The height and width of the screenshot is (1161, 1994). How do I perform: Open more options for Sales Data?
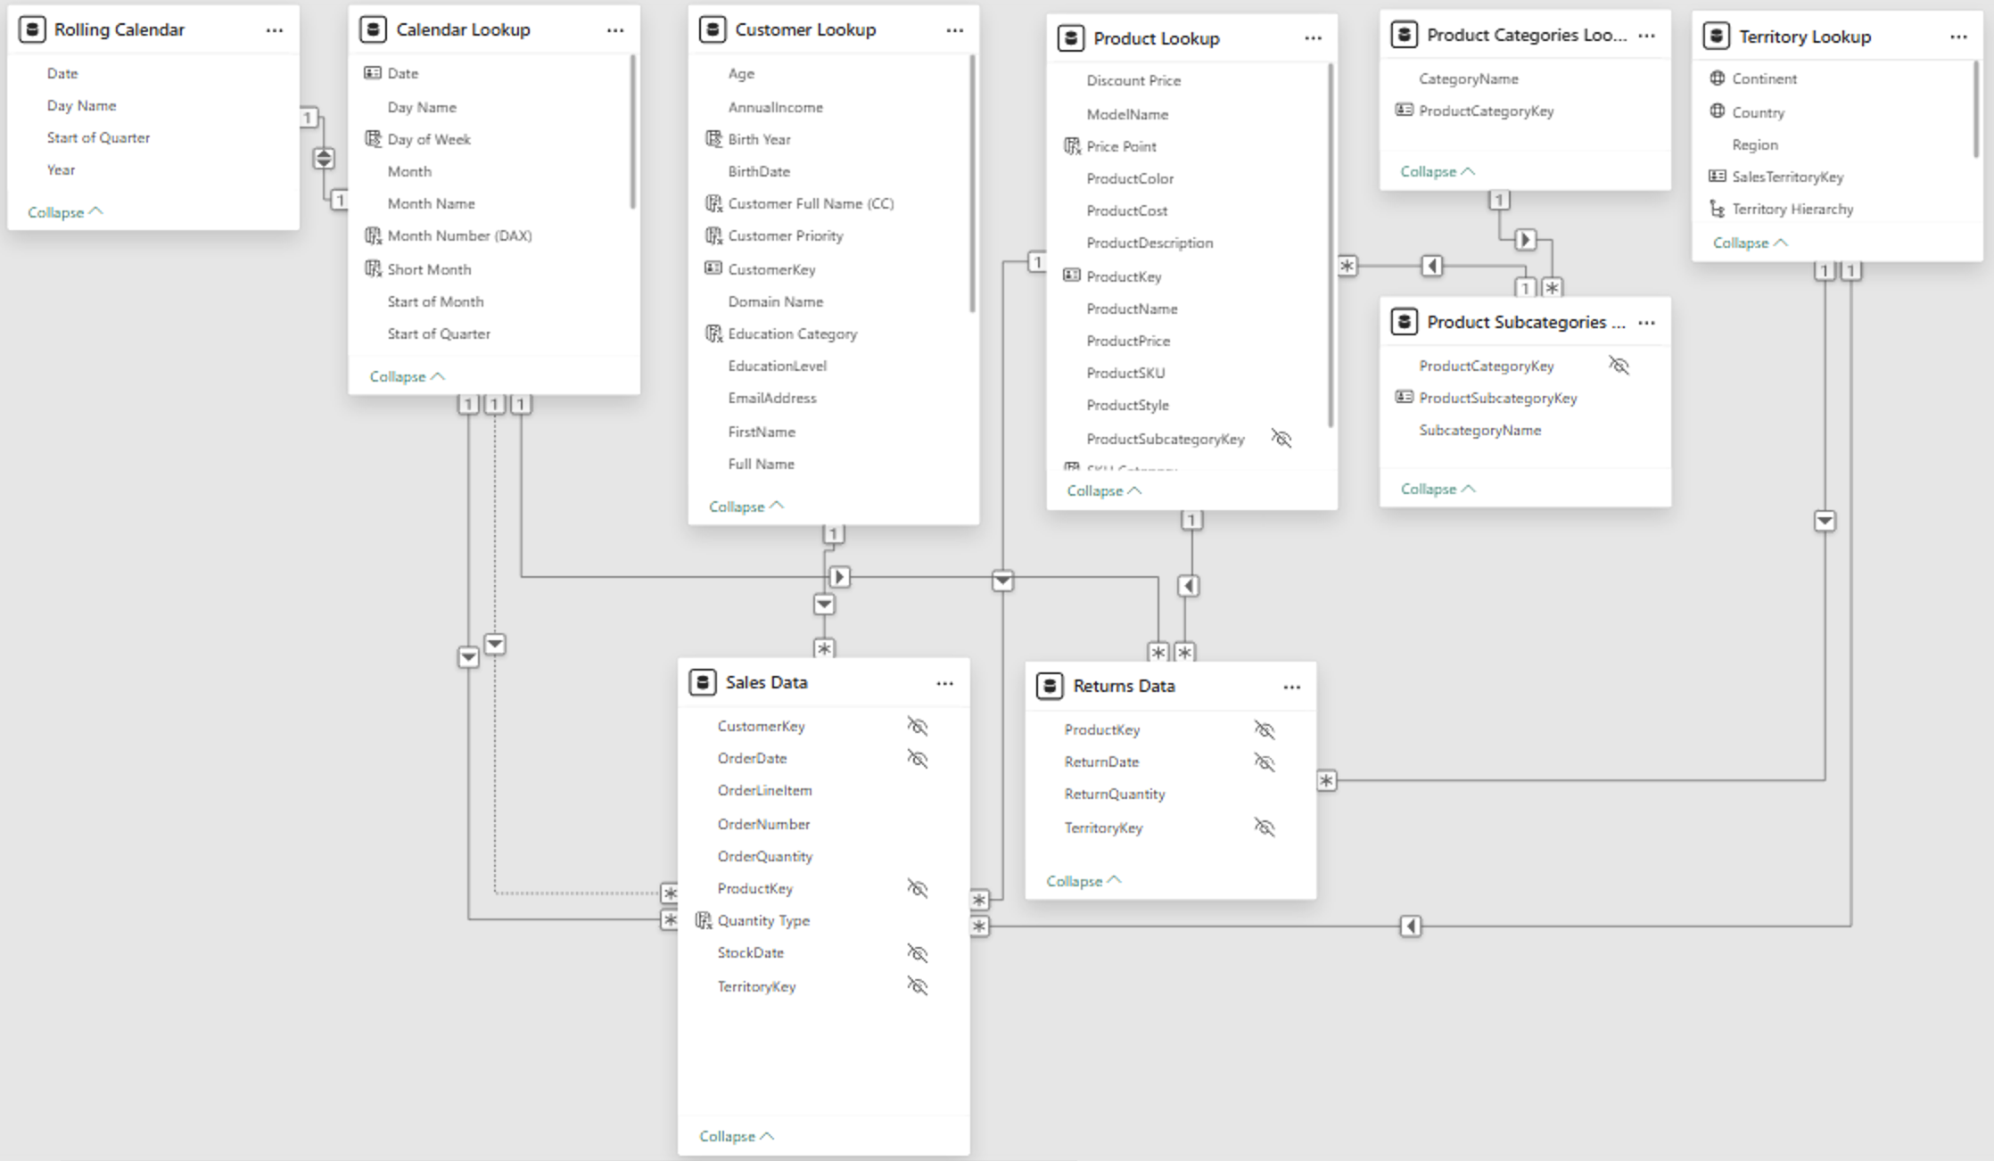(944, 684)
